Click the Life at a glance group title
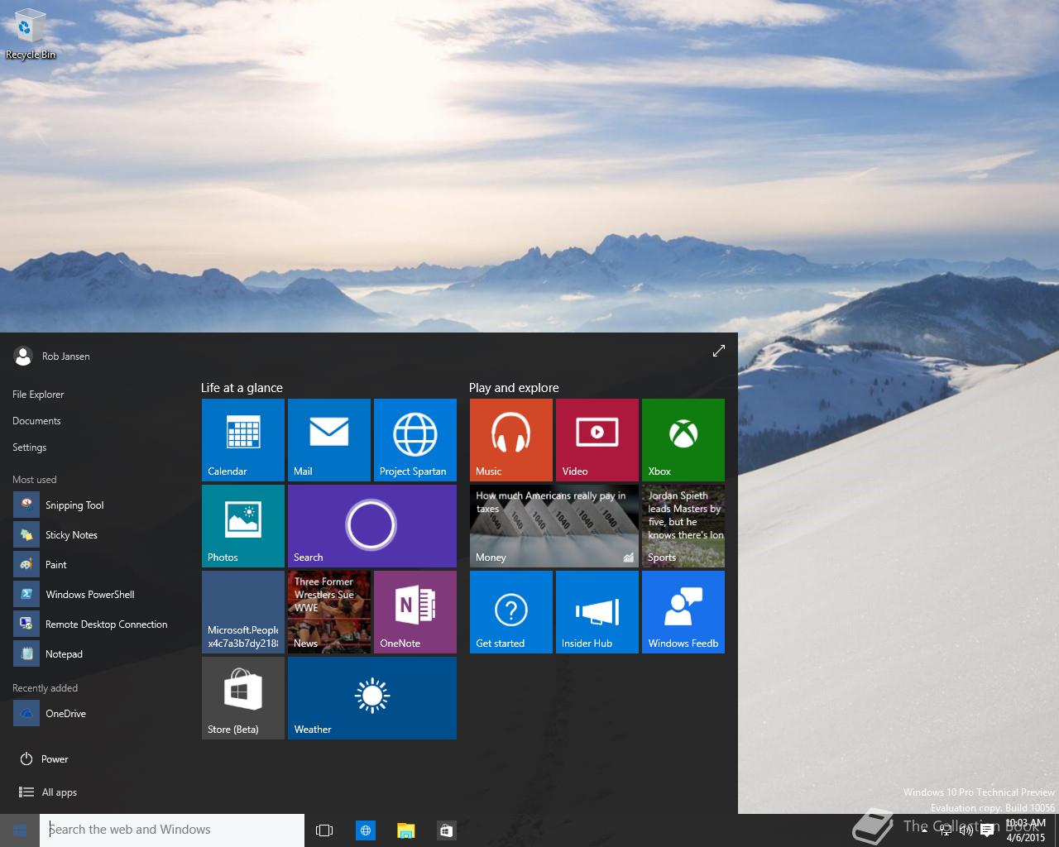Screen dimensions: 1059x847 [242, 388]
